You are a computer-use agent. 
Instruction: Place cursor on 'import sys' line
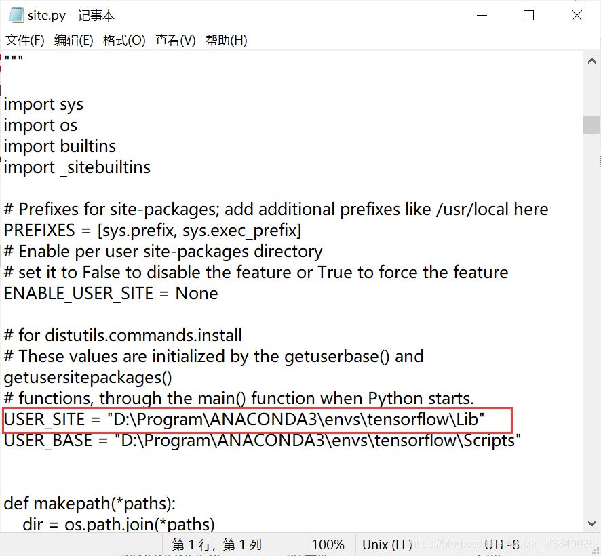point(43,104)
